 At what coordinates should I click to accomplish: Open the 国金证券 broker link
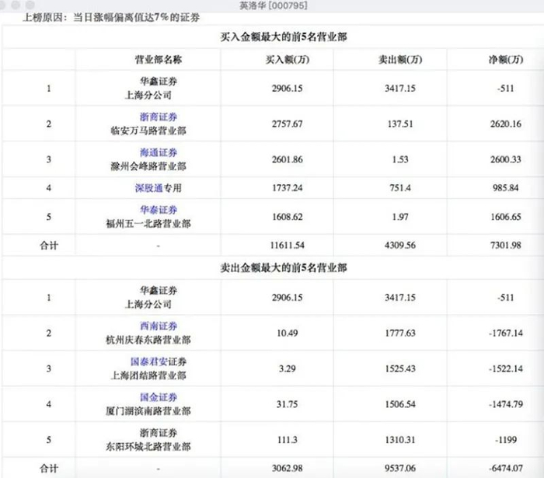[x=159, y=397]
